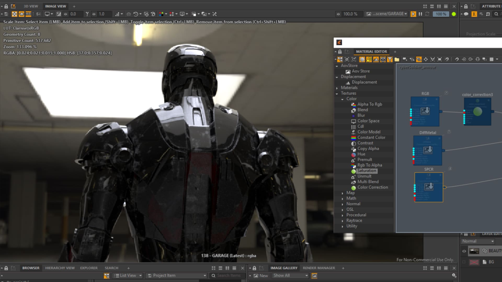Click the wrench tools icon in image toolbar
This screenshot has height=282, width=502.
[214, 14]
